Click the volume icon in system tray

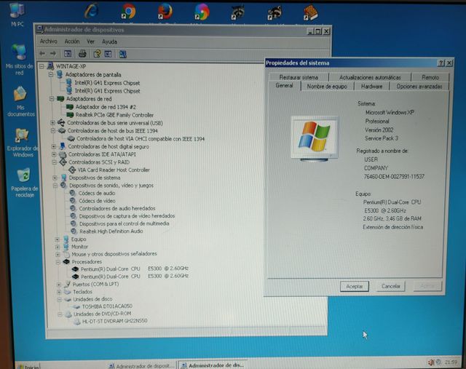[x=430, y=362]
